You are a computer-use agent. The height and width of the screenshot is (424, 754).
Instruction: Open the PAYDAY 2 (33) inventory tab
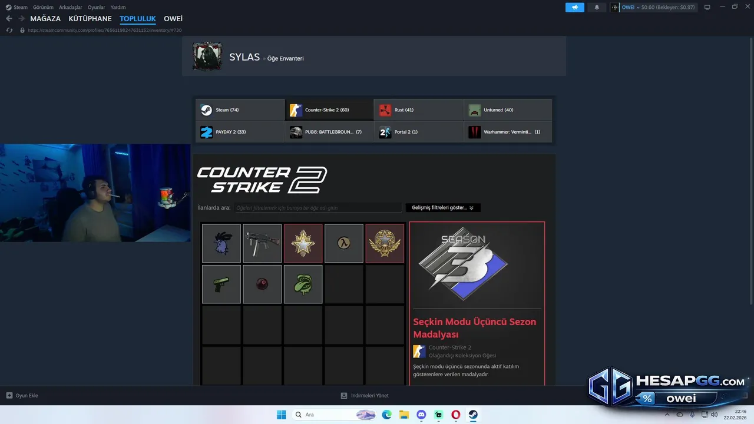coord(240,132)
